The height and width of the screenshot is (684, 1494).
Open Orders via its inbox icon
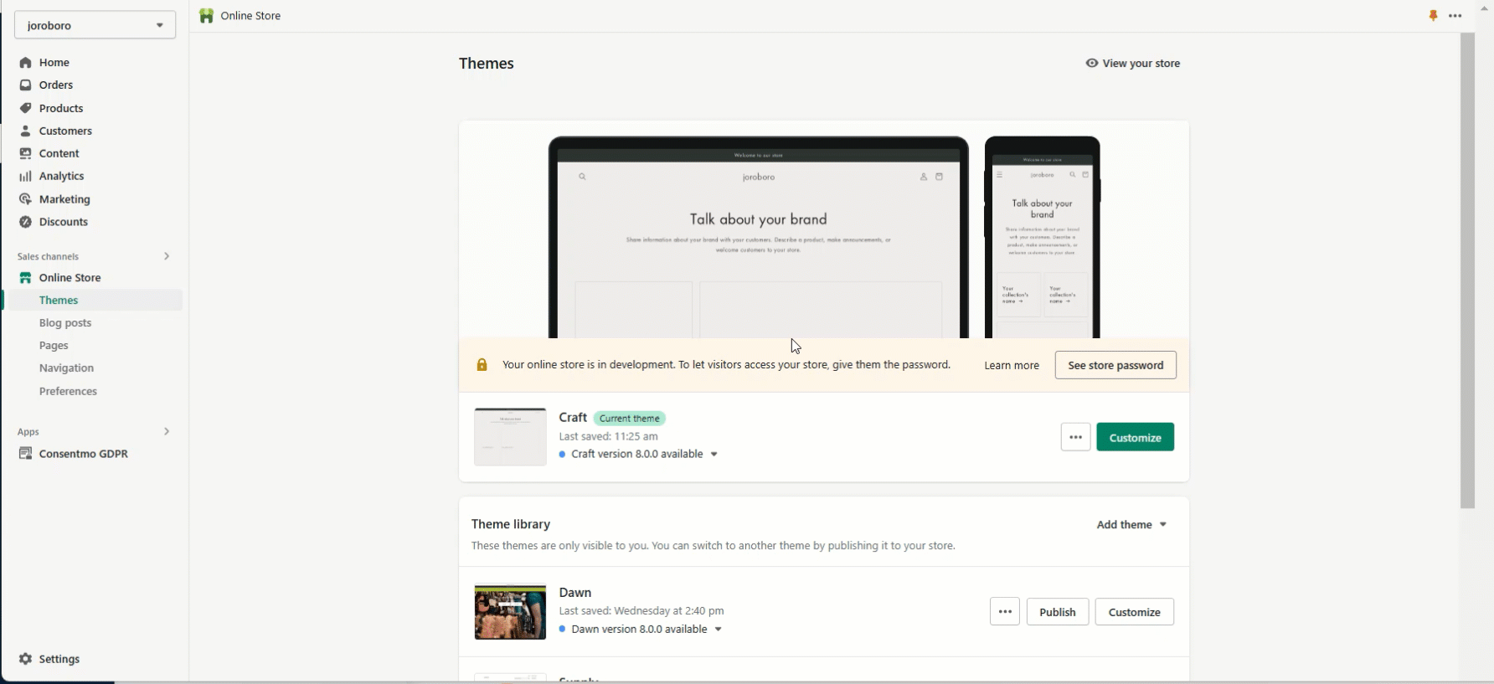25,85
